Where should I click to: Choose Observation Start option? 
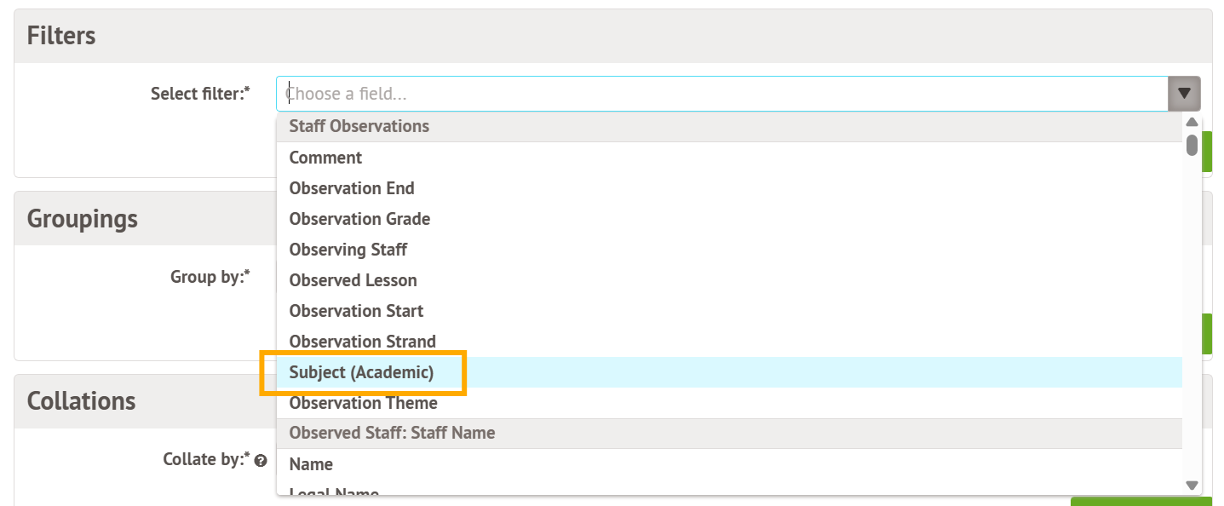pyautogui.click(x=356, y=311)
